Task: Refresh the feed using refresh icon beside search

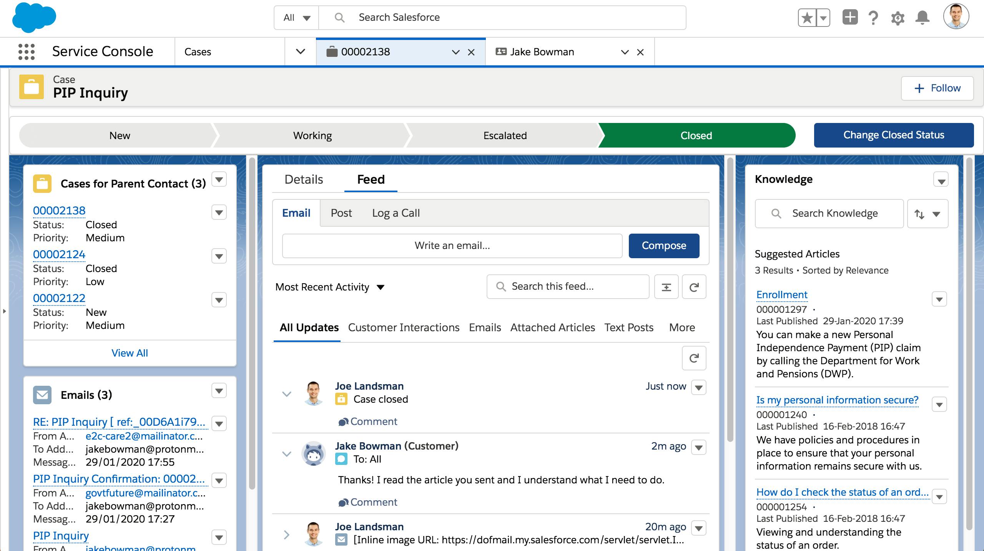Action: click(x=694, y=287)
